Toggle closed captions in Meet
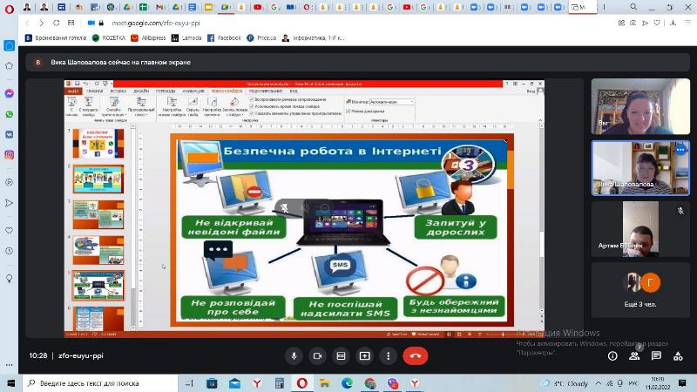Image resolution: width=697 pixels, height=392 pixels. click(342, 355)
